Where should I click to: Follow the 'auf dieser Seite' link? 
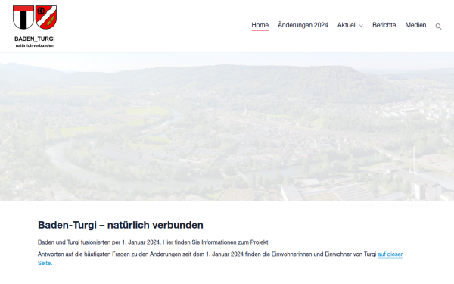[x=390, y=254]
